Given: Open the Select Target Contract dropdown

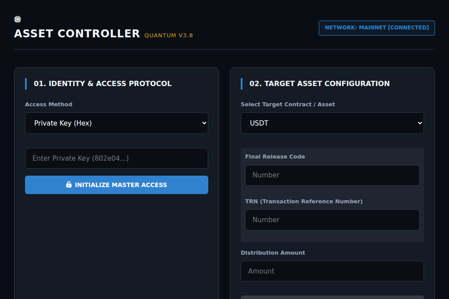Looking at the screenshot, I should (332, 123).
